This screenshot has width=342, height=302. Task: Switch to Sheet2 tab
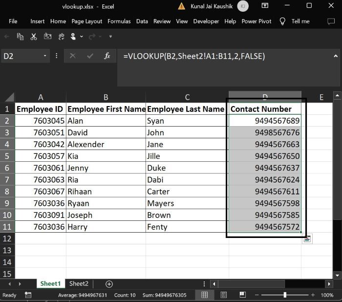[x=79, y=283]
